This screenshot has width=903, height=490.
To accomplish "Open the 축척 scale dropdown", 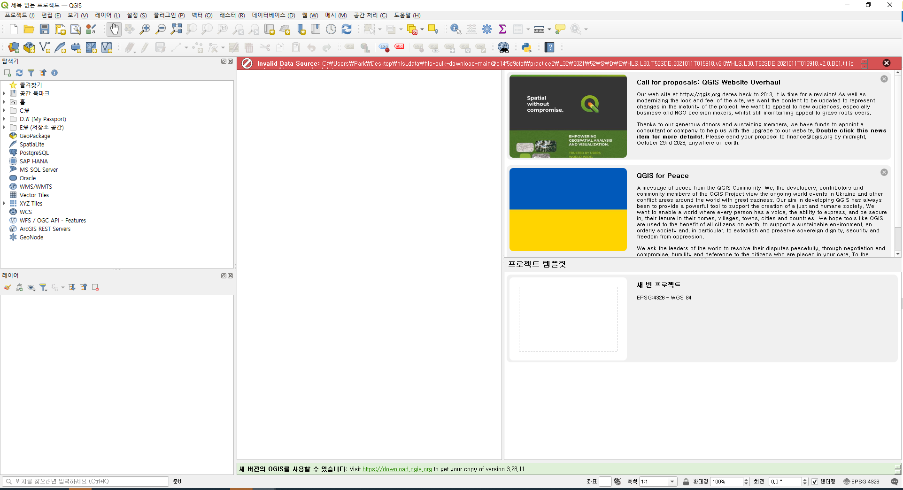I will [672, 482].
